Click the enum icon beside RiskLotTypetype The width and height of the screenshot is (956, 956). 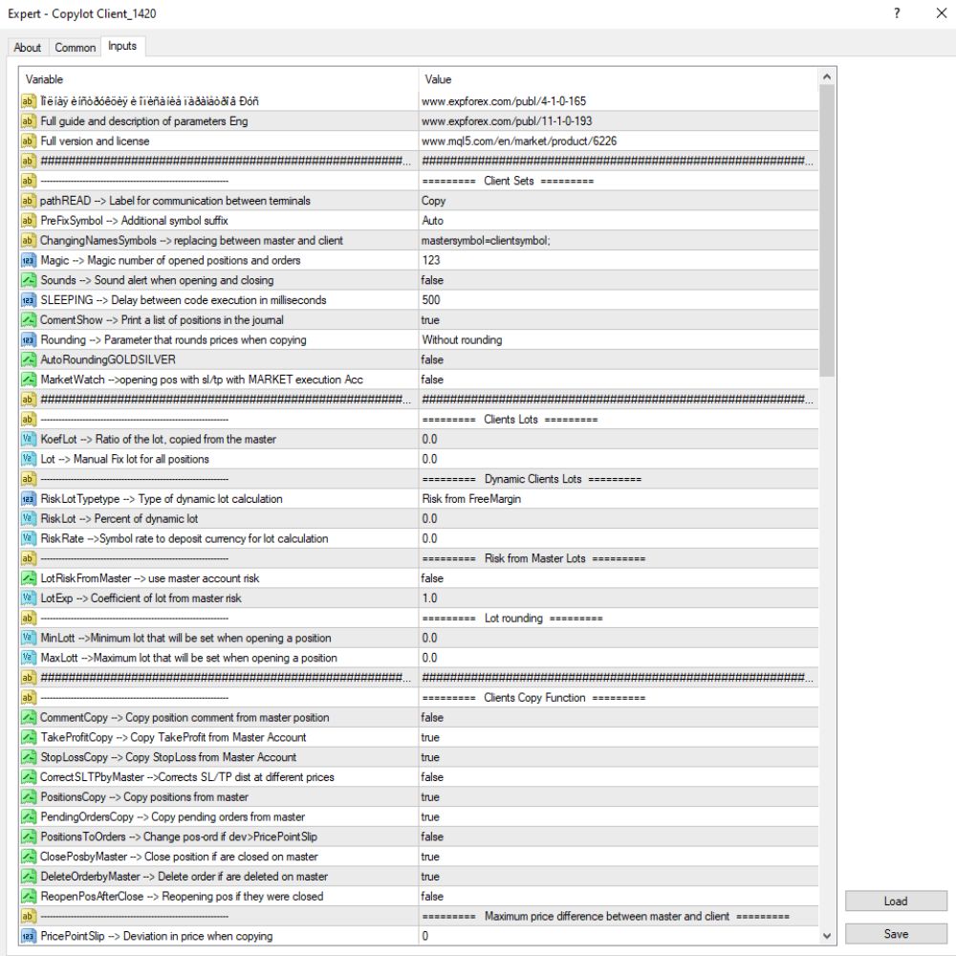28,499
